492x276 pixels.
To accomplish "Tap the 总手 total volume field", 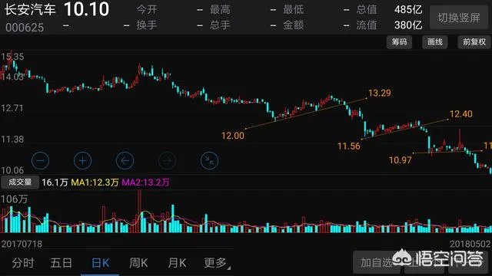I will pos(243,25).
